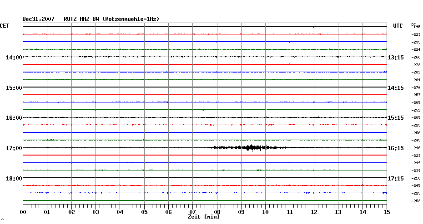Click minute axis tick label 09
The image size is (423, 224).
pyautogui.click(x=242, y=212)
